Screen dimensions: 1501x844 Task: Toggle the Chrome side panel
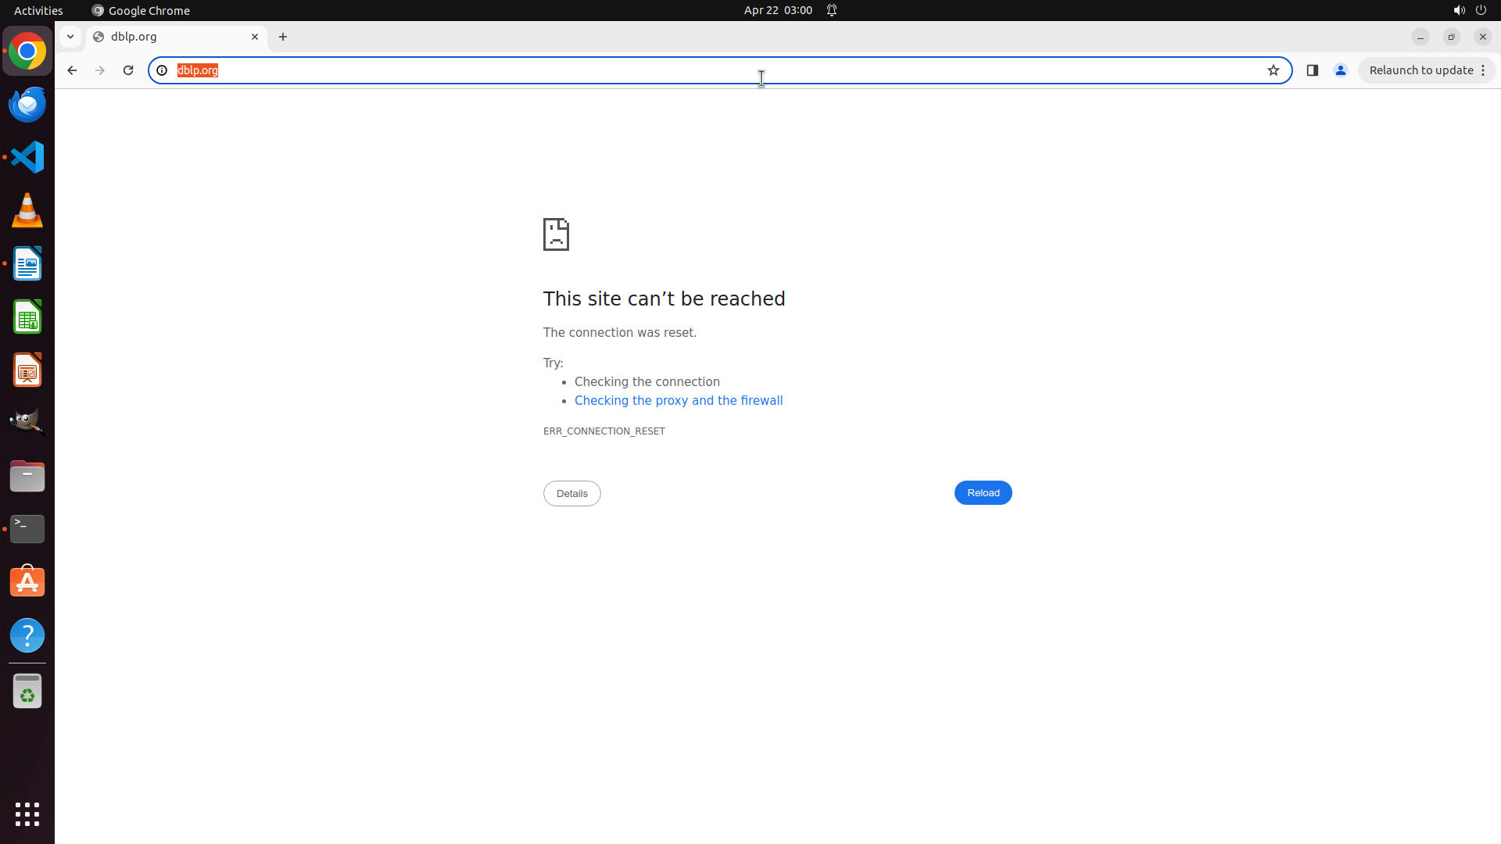pyautogui.click(x=1313, y=70)
